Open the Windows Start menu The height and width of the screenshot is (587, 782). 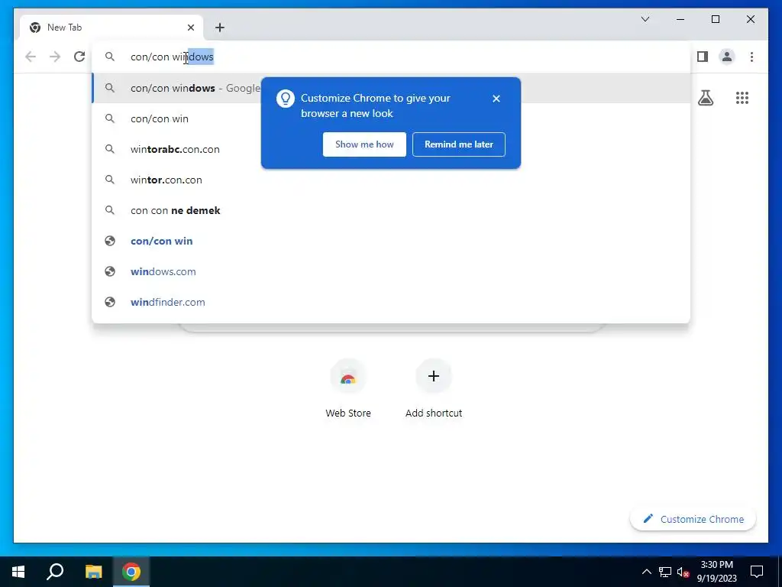click(18, 572)
